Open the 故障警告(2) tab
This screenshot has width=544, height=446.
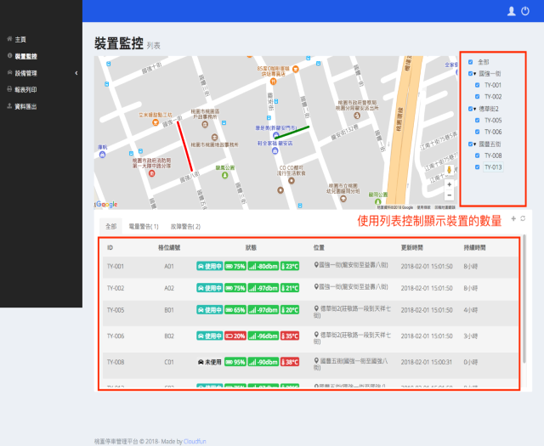pos(185,227)
